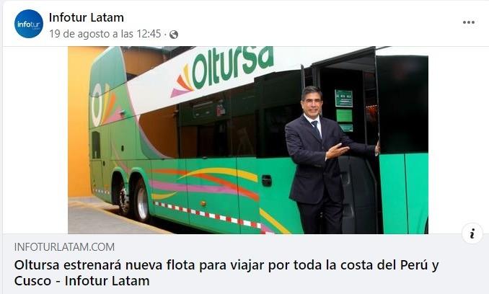
Task: Open the Oltursa bus preview image
Action: pyautogui.click(x=248, y=140)
